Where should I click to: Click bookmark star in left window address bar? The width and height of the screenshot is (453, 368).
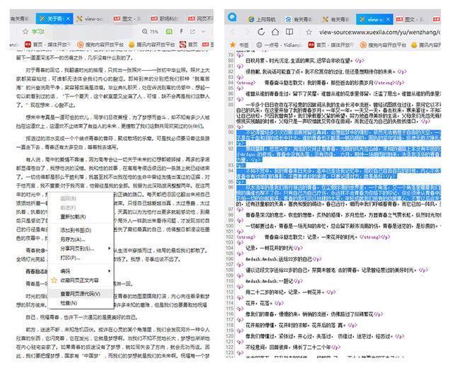[x=25, y=31]
